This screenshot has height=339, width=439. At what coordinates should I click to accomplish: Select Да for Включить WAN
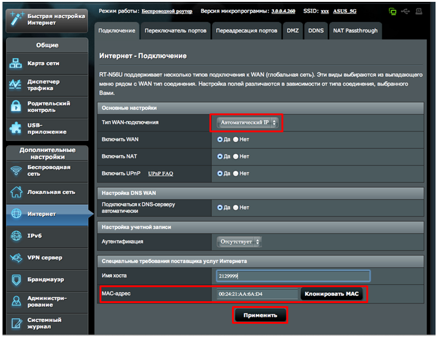220,140
